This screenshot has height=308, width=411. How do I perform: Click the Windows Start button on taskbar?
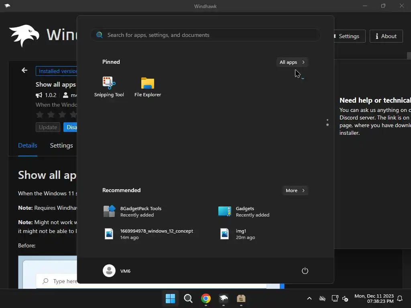click(x=170, y=298)
